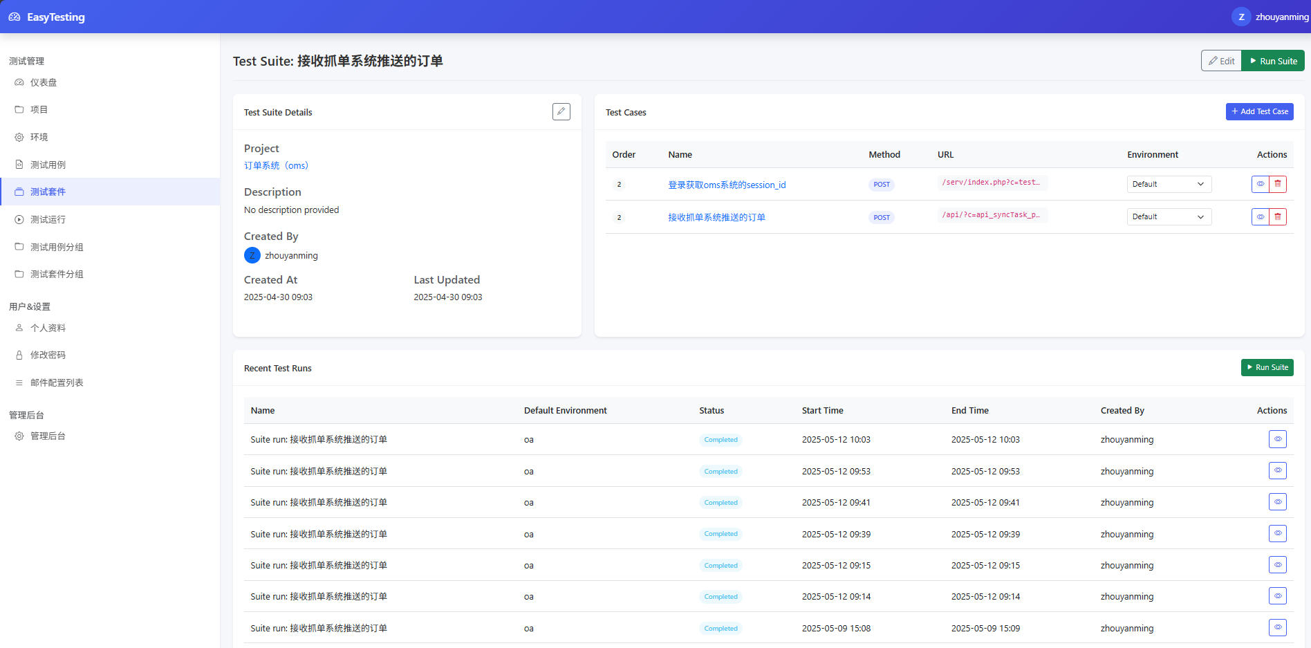The image size is (1311, 648).
Task: Click the 测试用例 document icon
Action: pyautogui.click(x=19, y=165)
